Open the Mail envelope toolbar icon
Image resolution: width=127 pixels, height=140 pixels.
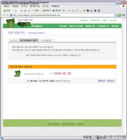pyautogui.click(x=69, y=11)
